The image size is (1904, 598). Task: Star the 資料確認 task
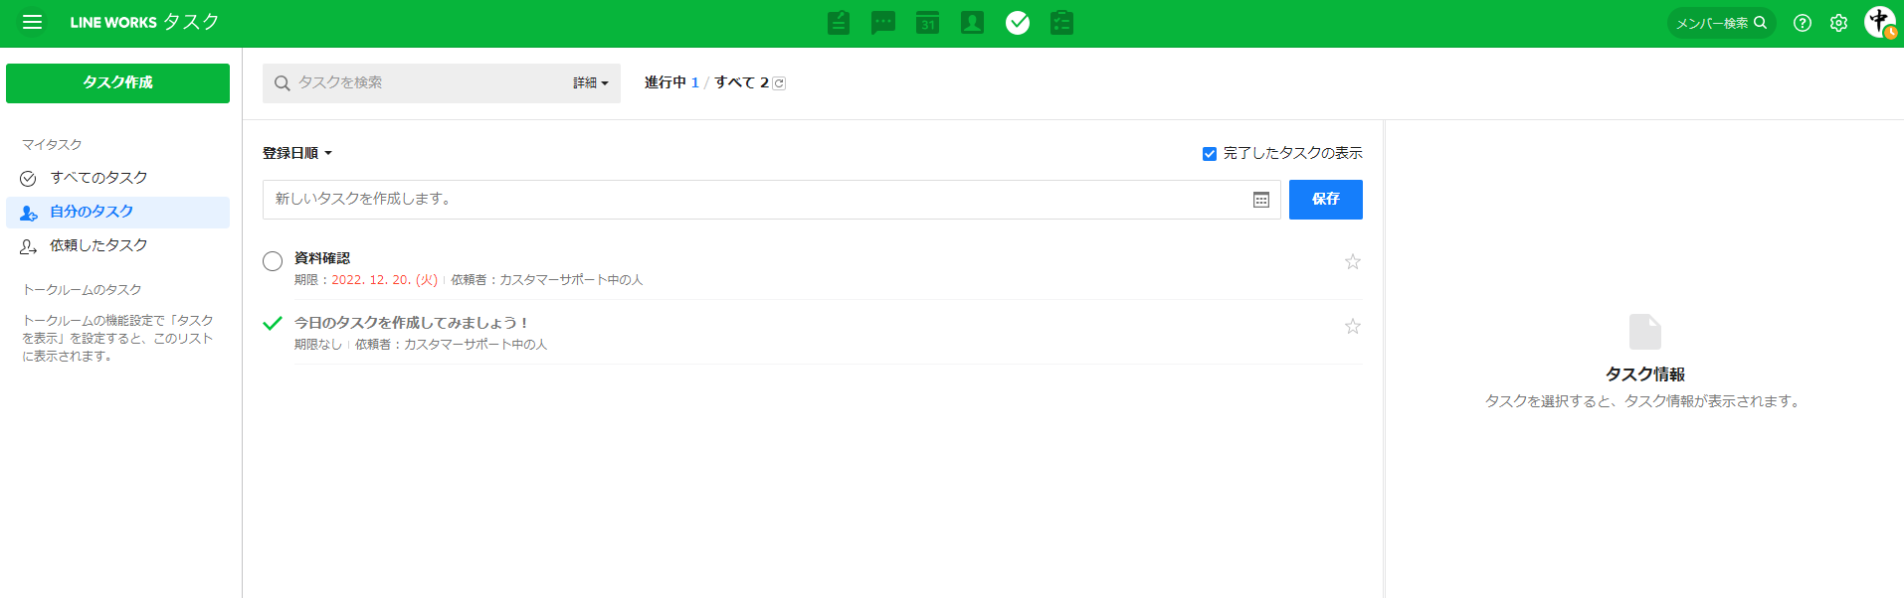click(x=1352, y=262)
